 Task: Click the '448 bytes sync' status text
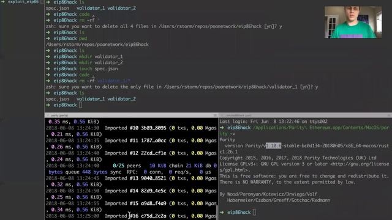coord(102,172)
